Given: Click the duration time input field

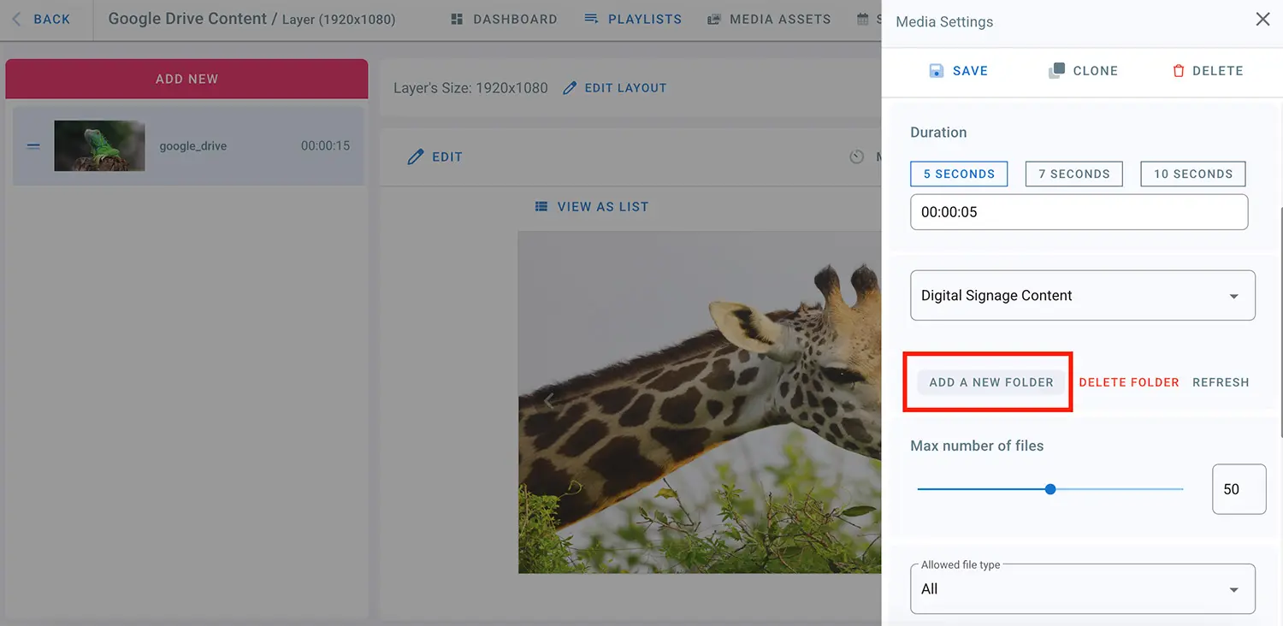Looking at the screenshot, I should [x=1079, y=212].
